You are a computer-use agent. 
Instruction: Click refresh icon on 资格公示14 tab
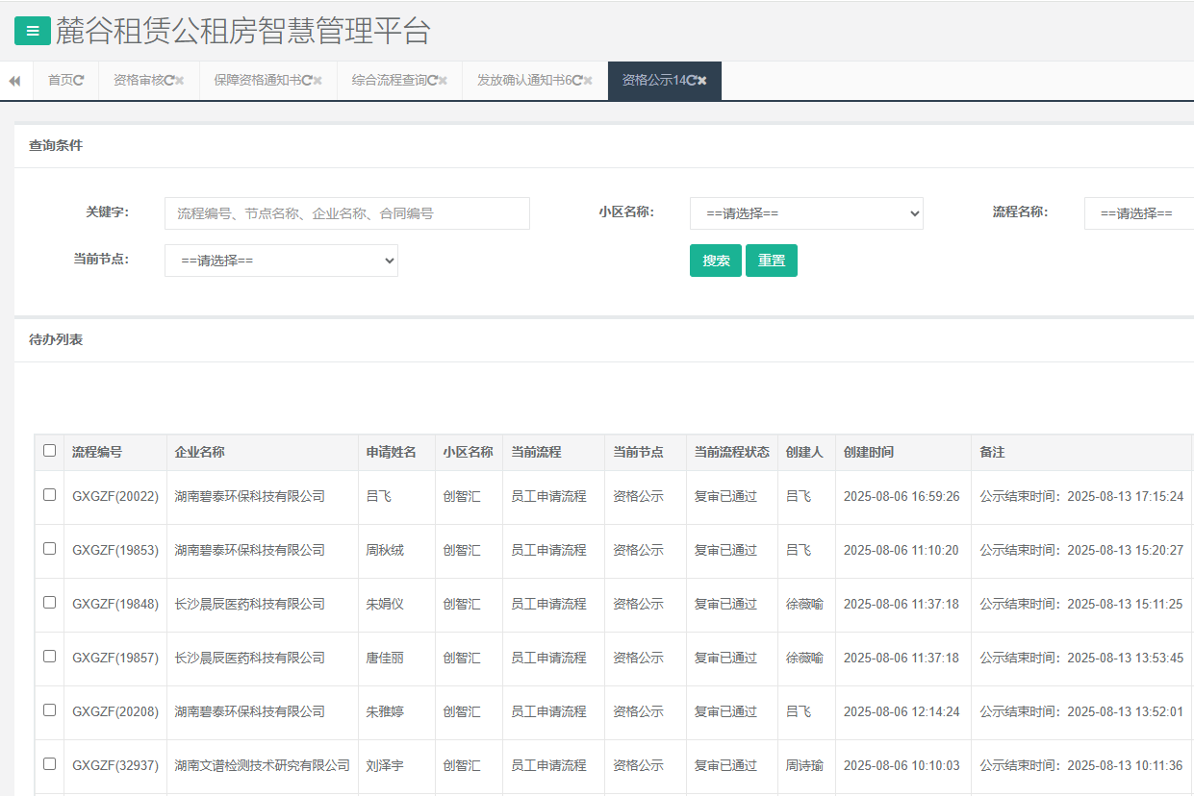(x=691, y=81)
